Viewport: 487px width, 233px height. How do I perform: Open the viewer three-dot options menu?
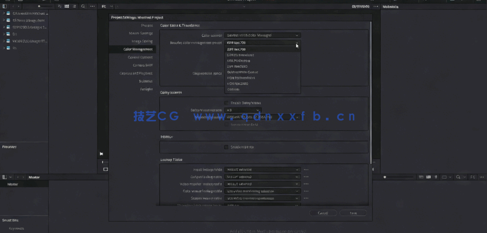(376, 6)
